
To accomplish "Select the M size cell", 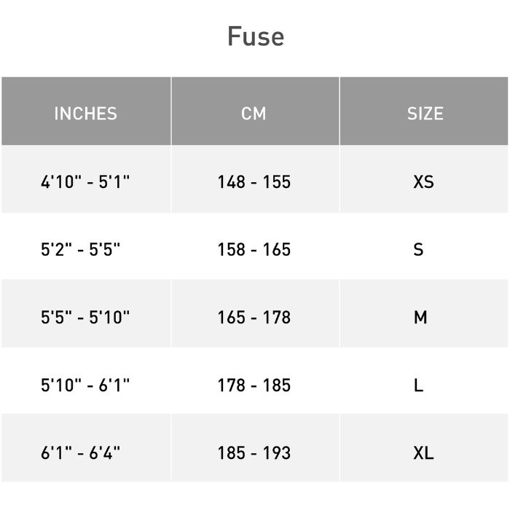I will (420, 317).
